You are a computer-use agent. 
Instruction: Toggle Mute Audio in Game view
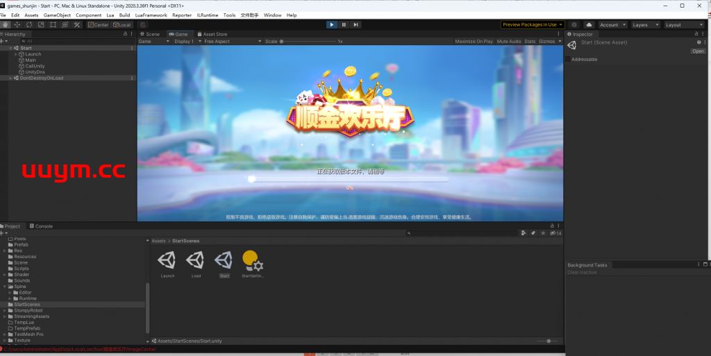[x=509, y=42]
